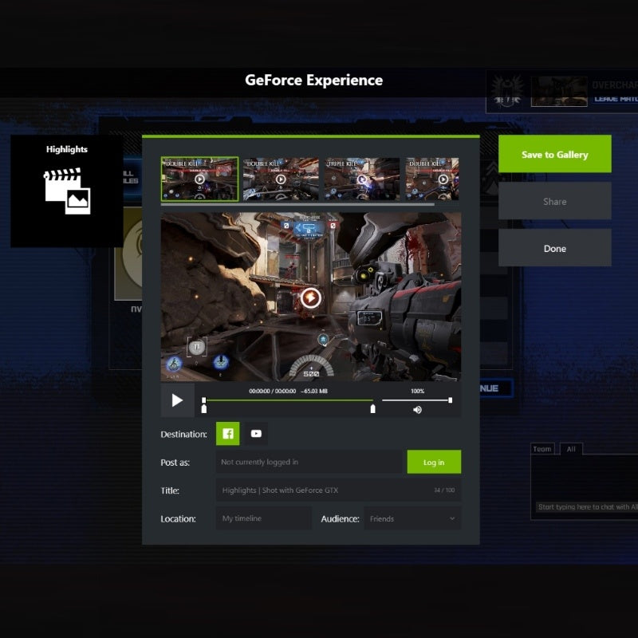Switch to the Team chat tab
The image size is (638, 638).
tap(542, 449)
